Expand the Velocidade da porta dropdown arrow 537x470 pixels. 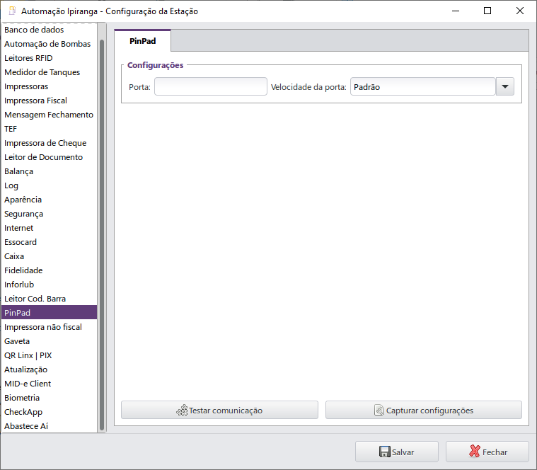504,86
